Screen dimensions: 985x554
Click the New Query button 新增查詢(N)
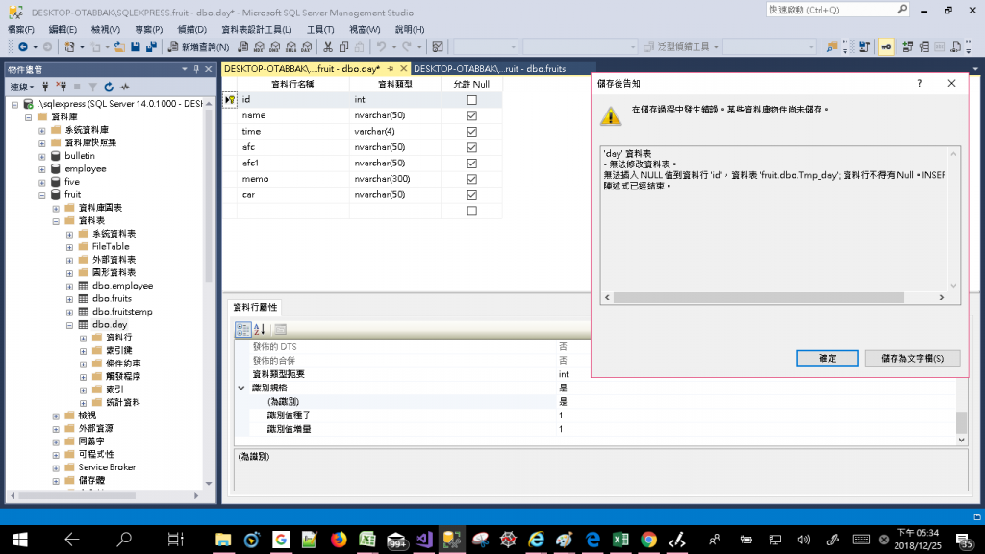(198, 47)
